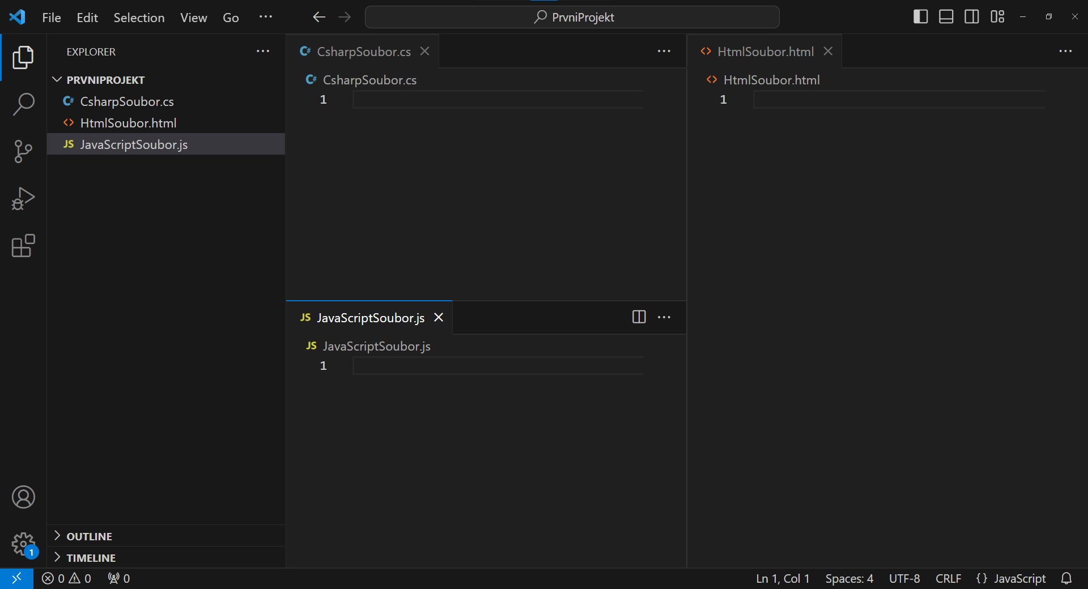This screenshot has width=1088, height=589.
Task: Click the PrvniProjekt command center search box
Action: point(572,17)
